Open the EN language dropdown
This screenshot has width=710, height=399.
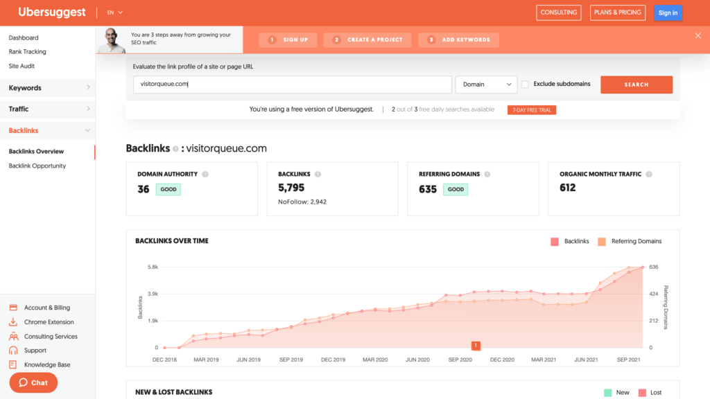click(114, 12)
